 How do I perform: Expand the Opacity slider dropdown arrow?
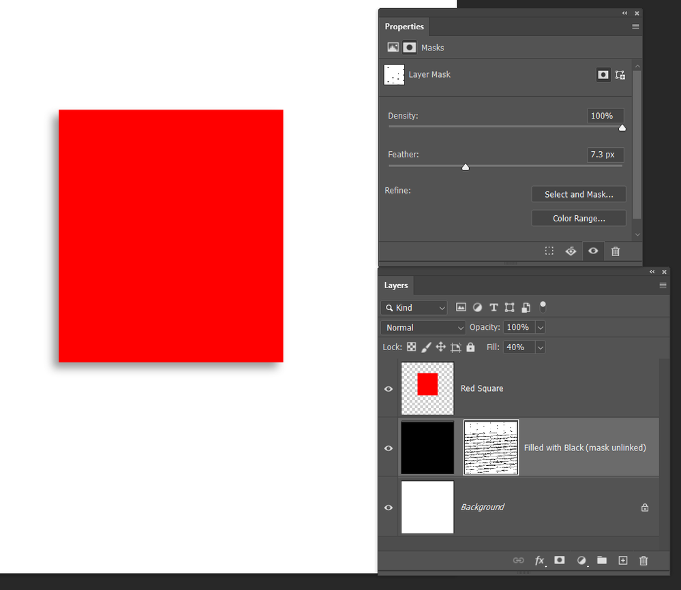pyautogui.click(x=541, y=327)
